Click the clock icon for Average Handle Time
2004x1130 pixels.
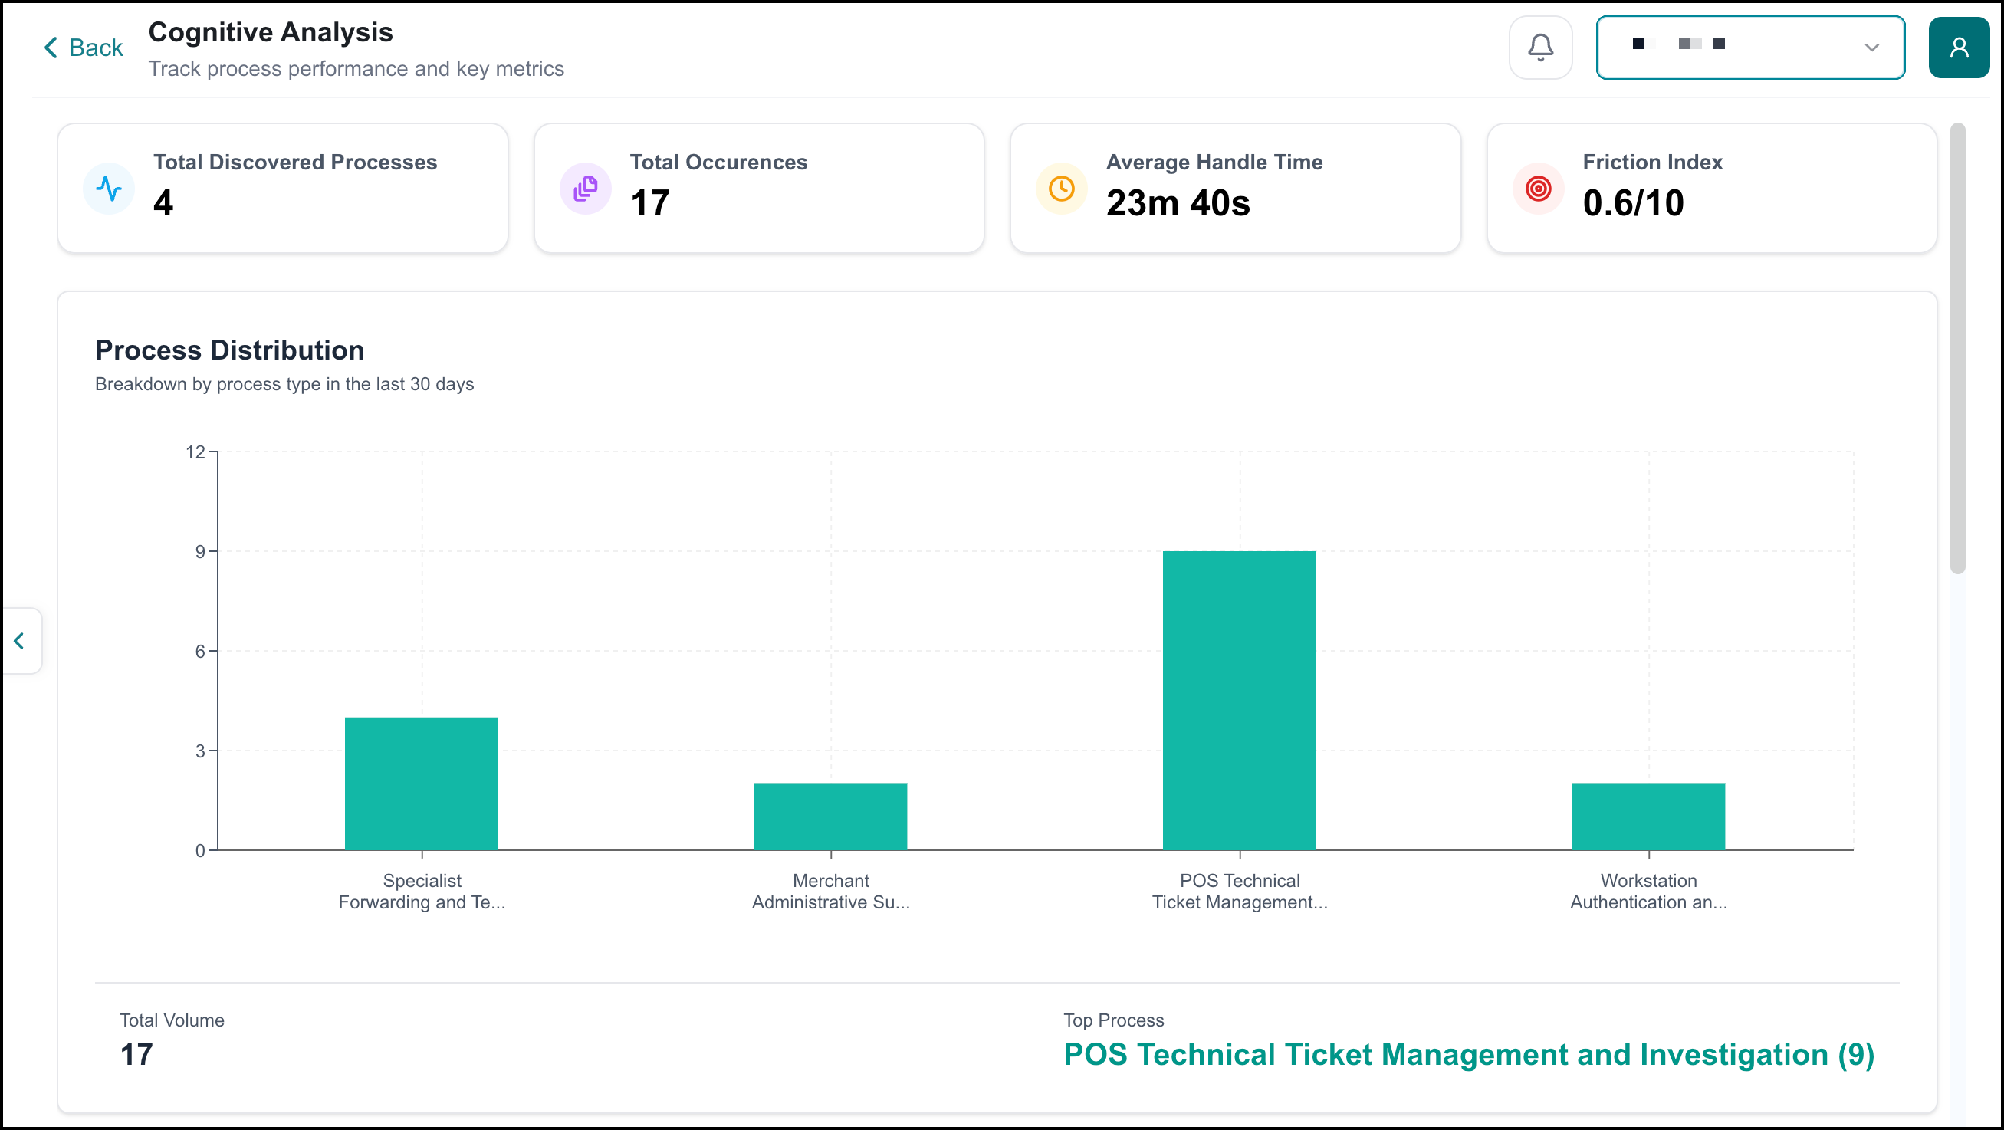click(1061, 188)
